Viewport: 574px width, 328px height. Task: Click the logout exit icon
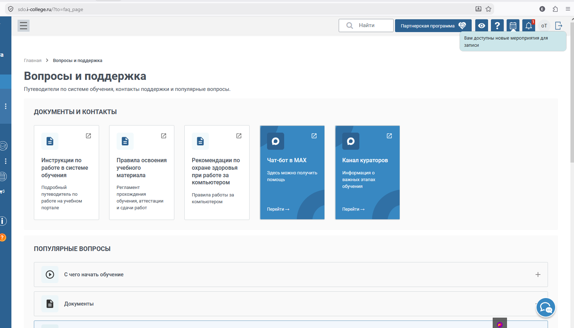[x=559, y=26]
